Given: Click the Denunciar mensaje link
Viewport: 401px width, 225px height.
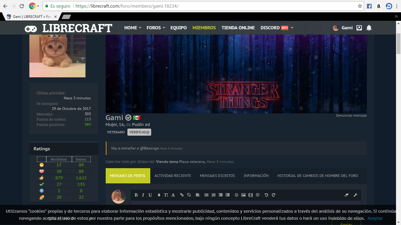Looking at the screenshot, I should tap(351, 115).
